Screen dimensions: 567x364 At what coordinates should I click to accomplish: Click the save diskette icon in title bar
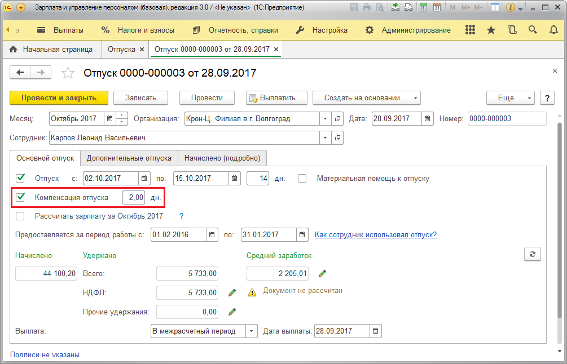point(354,7)
